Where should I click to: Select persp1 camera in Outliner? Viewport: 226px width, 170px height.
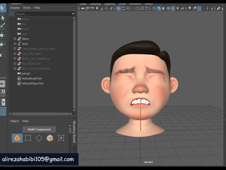(26, 74)
